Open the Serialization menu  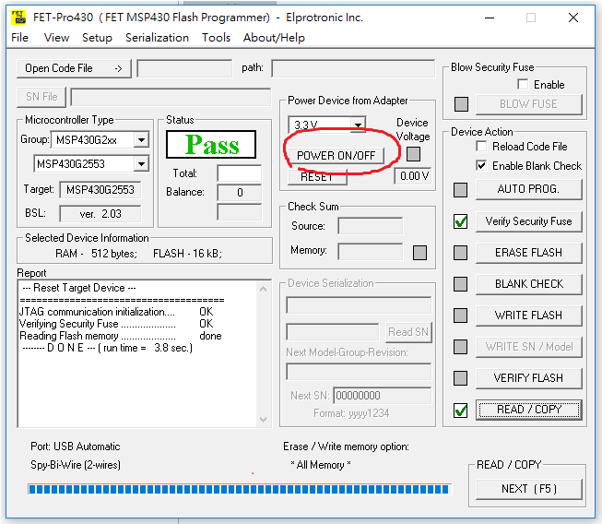(157, 38)
